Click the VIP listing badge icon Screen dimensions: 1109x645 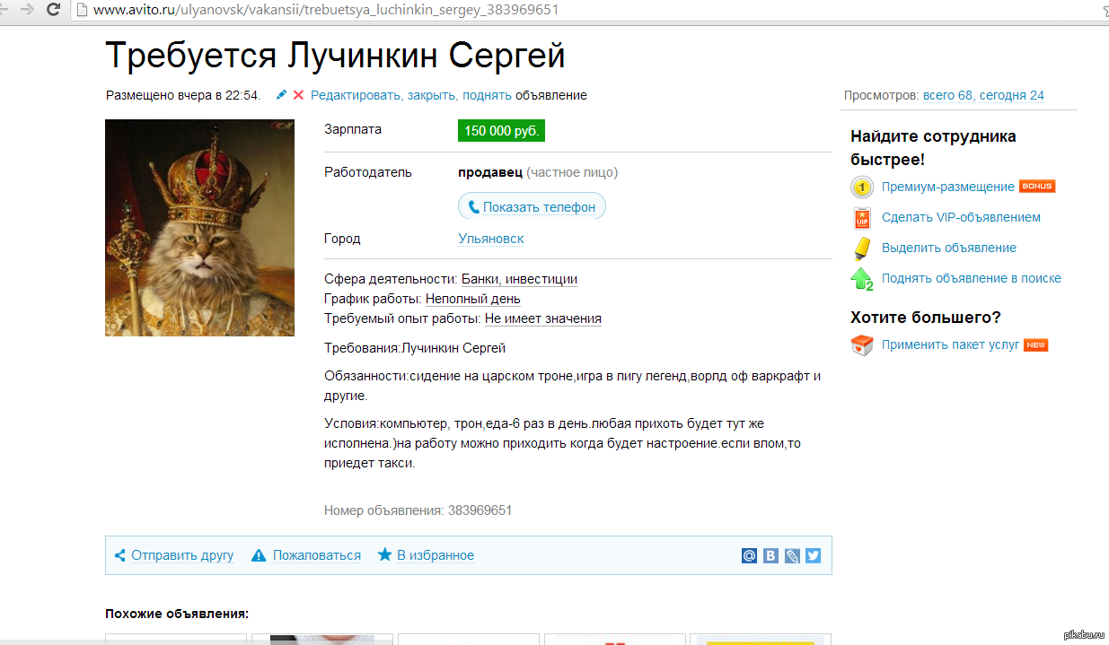(x=862, y=218)
